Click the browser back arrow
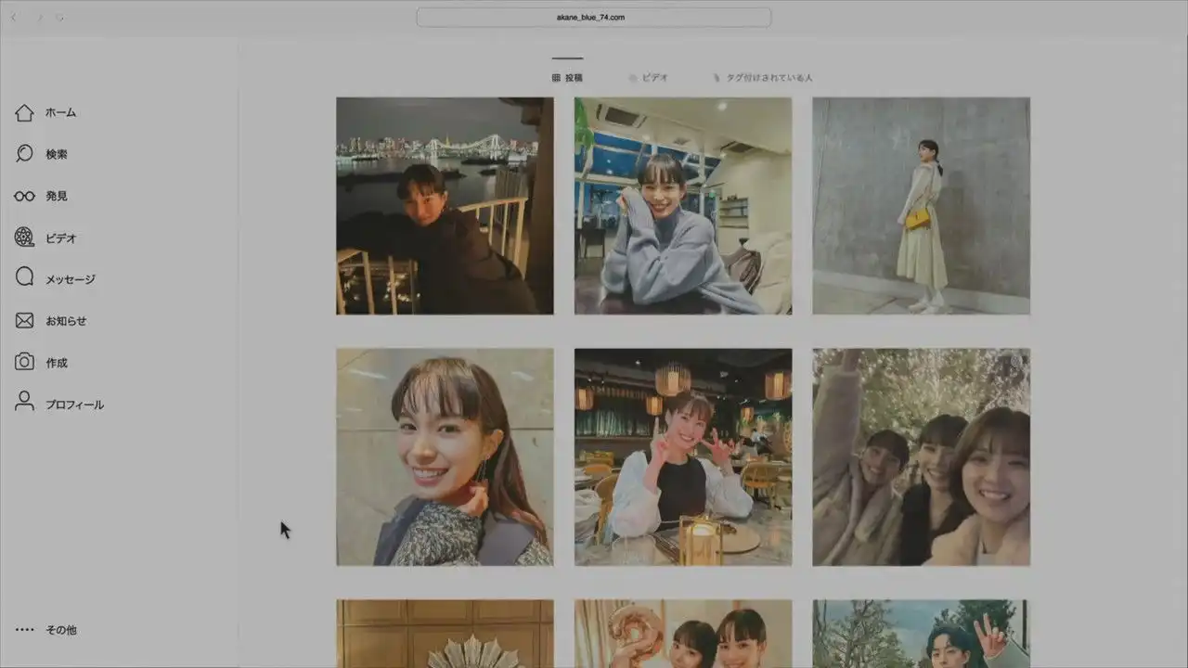 coord(14,18)
